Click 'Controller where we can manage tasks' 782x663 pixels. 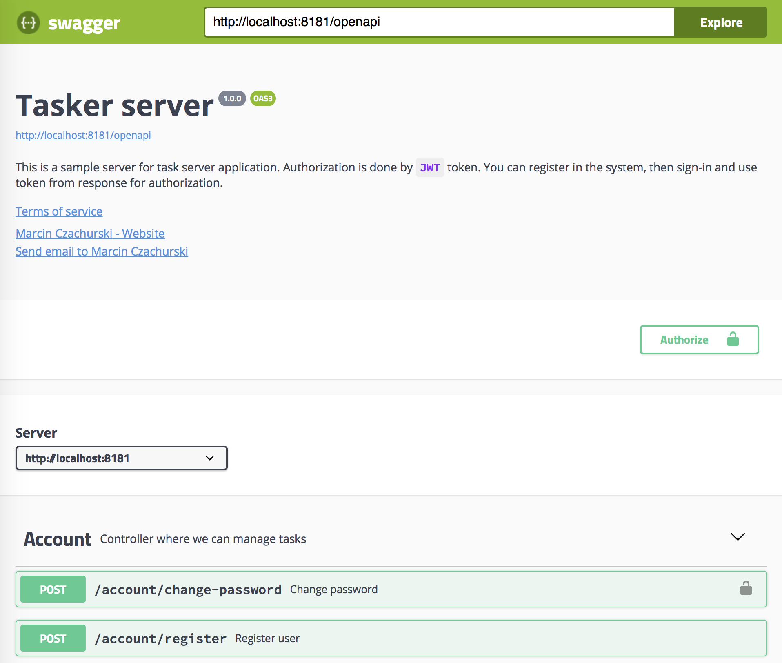pyautogui.click(x=203, y=539)
